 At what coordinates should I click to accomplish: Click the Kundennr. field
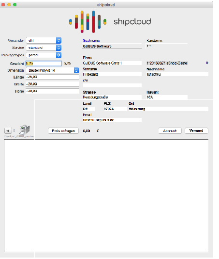(x=166, y=46)
